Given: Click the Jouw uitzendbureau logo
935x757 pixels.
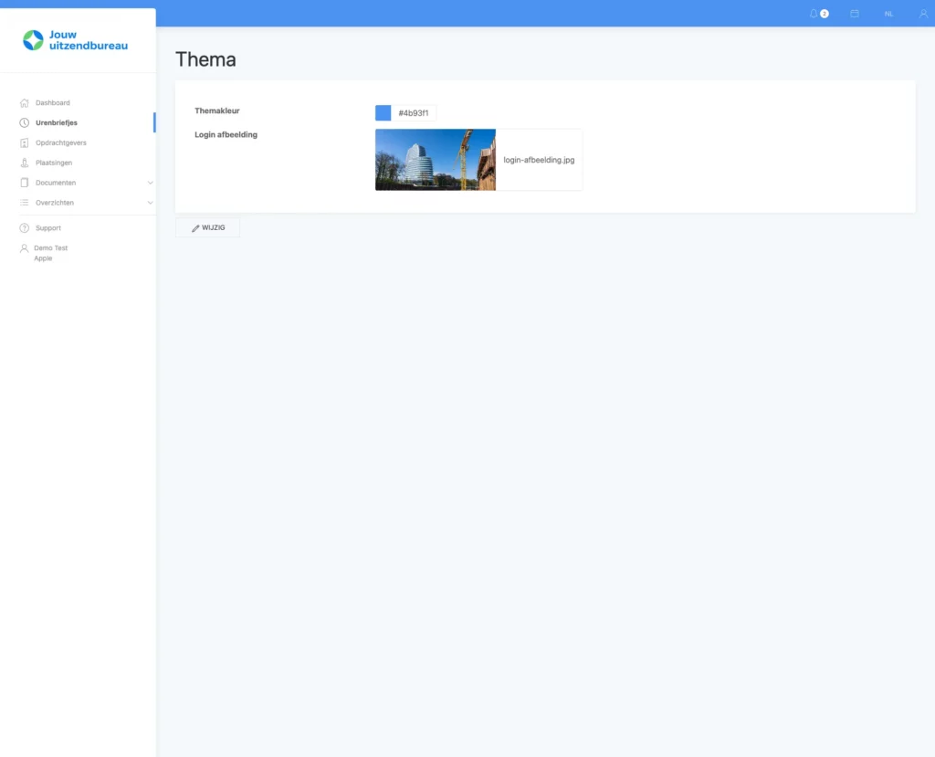Looking at the screenshot, I should point(76,40).
